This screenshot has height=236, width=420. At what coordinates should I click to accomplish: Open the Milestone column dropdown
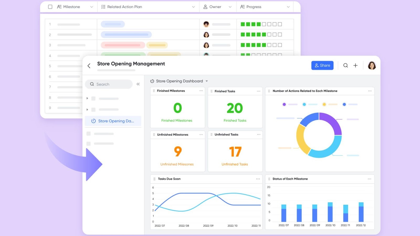click(x=91, y=7)
